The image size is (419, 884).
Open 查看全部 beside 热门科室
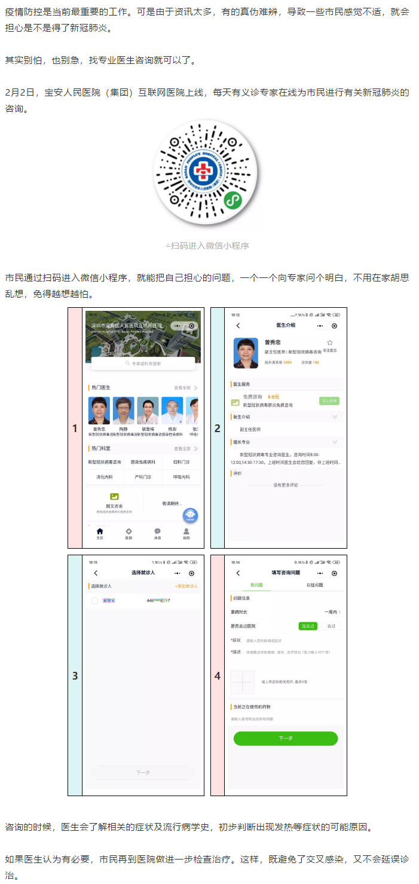tap(185, 449)
